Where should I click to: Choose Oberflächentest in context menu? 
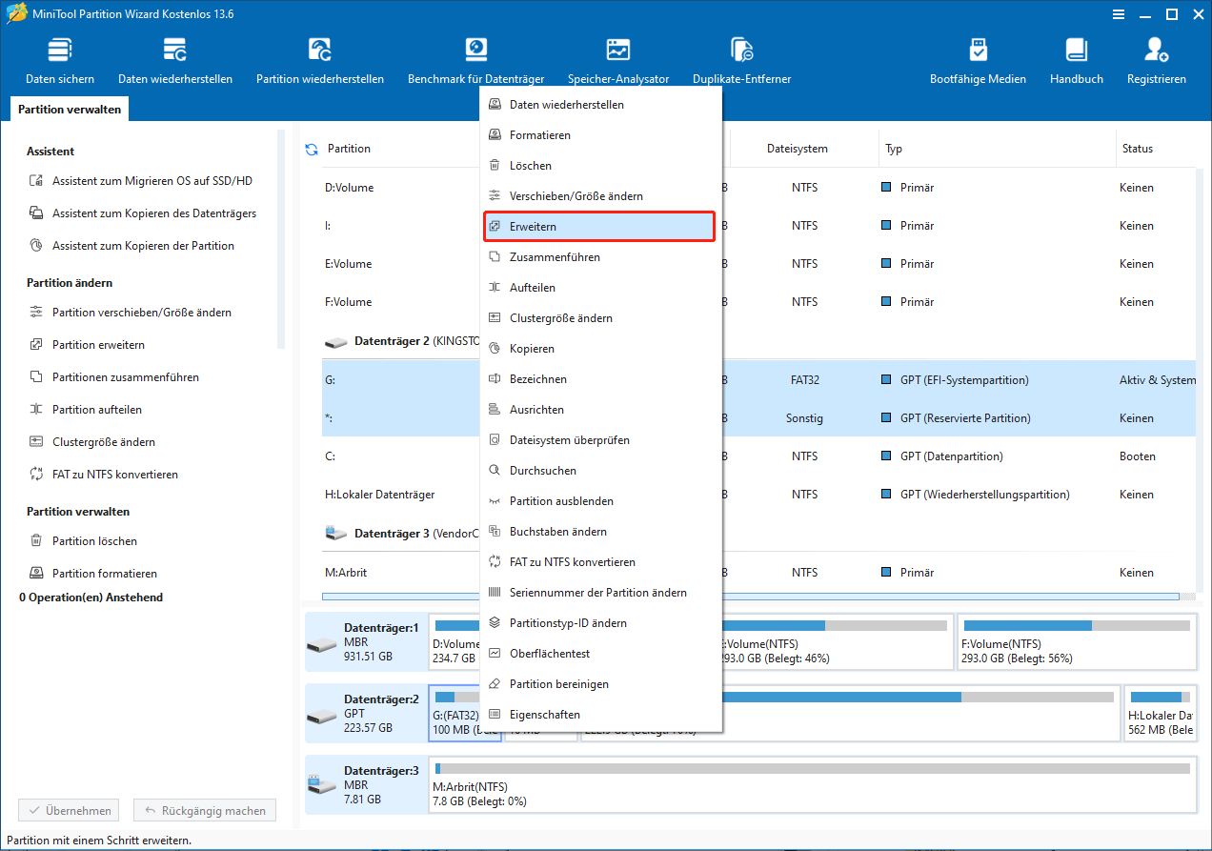point(600,654)
